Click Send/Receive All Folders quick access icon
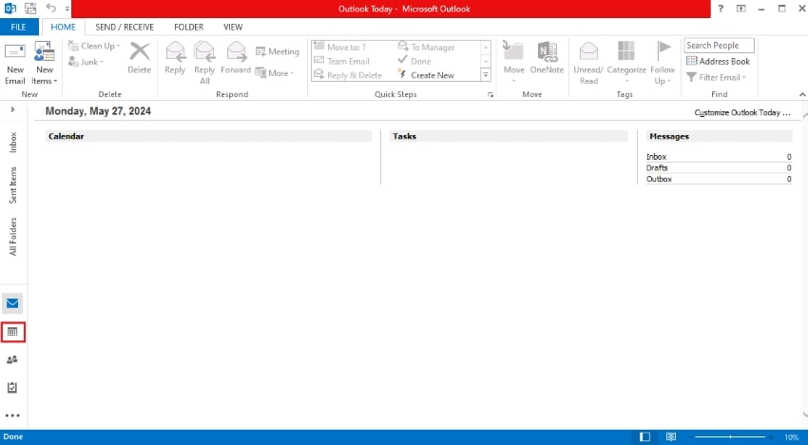This screenshot has height=445, width=808. (30, 9)
